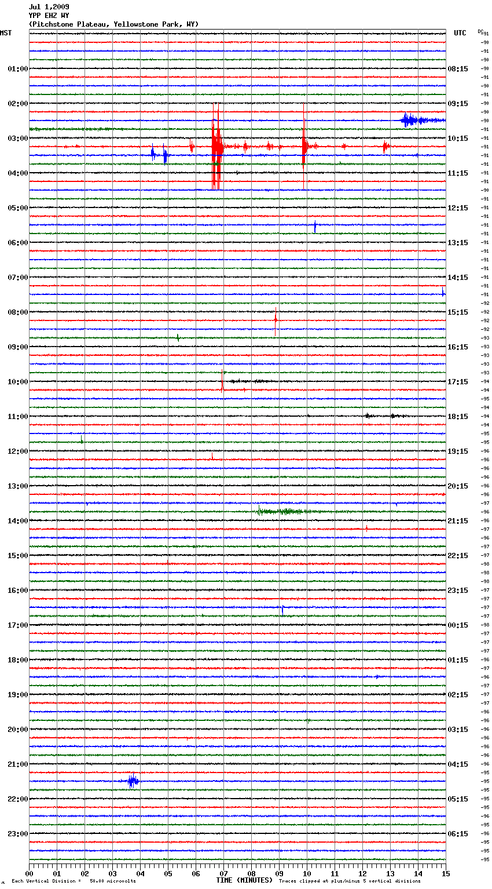Click the "10" minute tick on time axis
This screenshot has height=889, width=492.
point(307,873)
